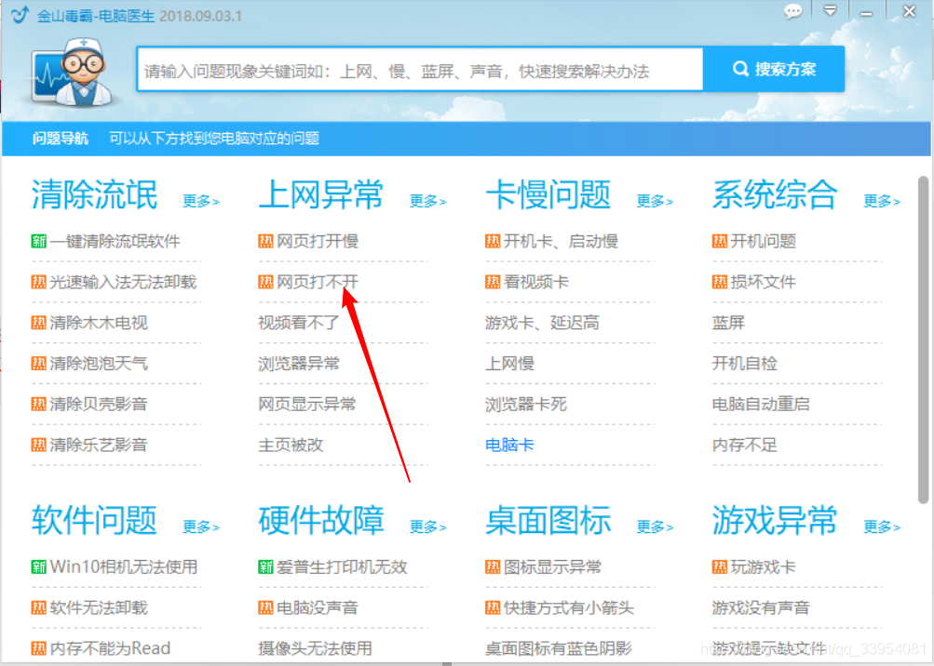The image size is (934, 666).
Task: Minimize the 电脑医生 window
Action: pos(867,12)
